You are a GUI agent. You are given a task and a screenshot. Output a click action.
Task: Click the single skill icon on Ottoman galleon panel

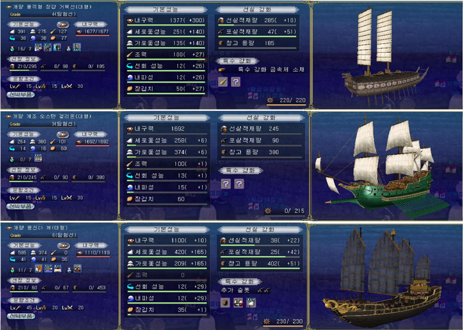point(38,158)
